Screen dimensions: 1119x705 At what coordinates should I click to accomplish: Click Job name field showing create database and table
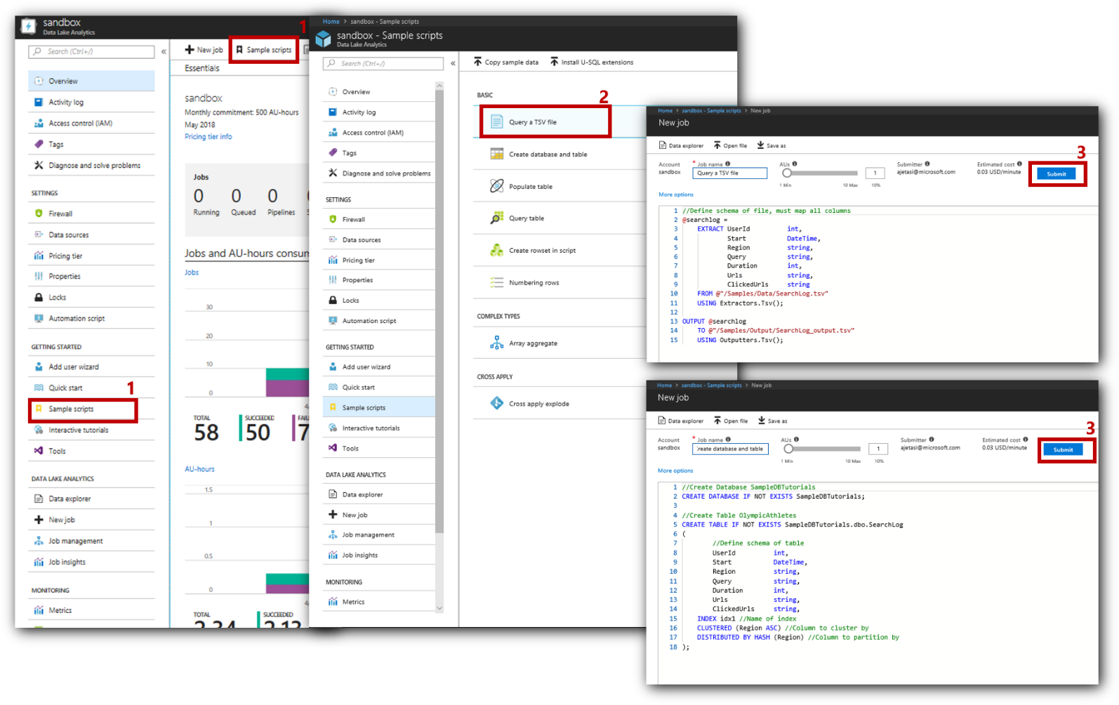(x=730, y=449)
